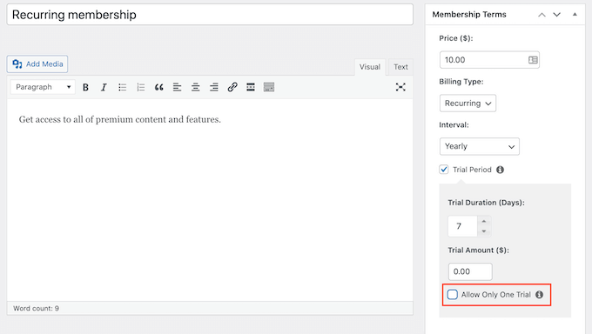Screen dimensions: 592x334
Task: Insert a numbered list
Action: pyautogui.click(x=140, y=87)
